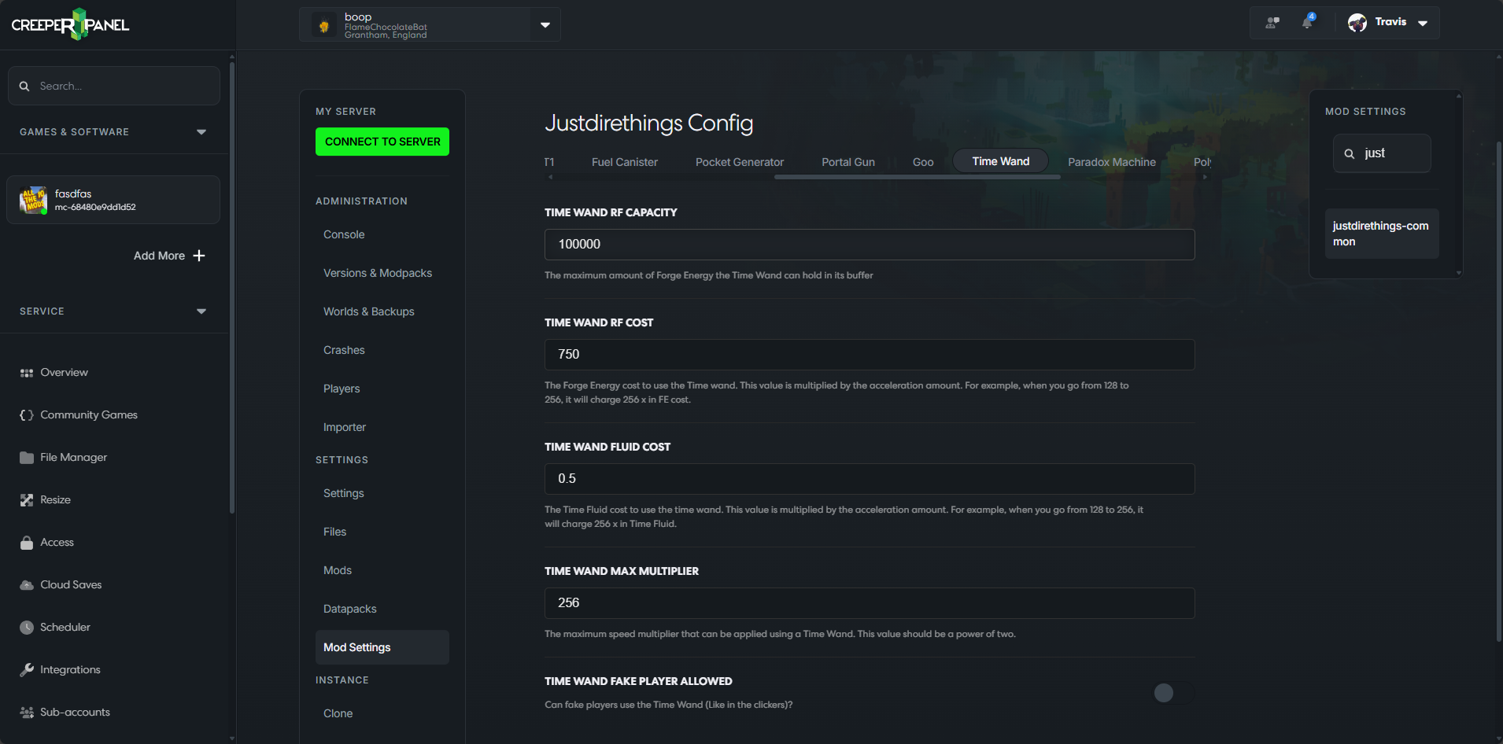Click Connect to Server button
The height and width of the screenshot is (744, 1503).
click(382, 142)
